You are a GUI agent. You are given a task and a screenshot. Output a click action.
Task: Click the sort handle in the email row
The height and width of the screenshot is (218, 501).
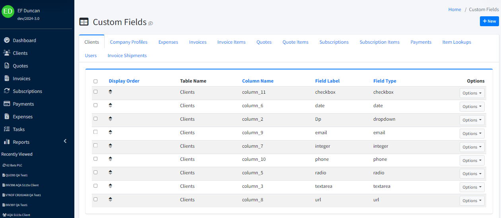tap(110, 132)
